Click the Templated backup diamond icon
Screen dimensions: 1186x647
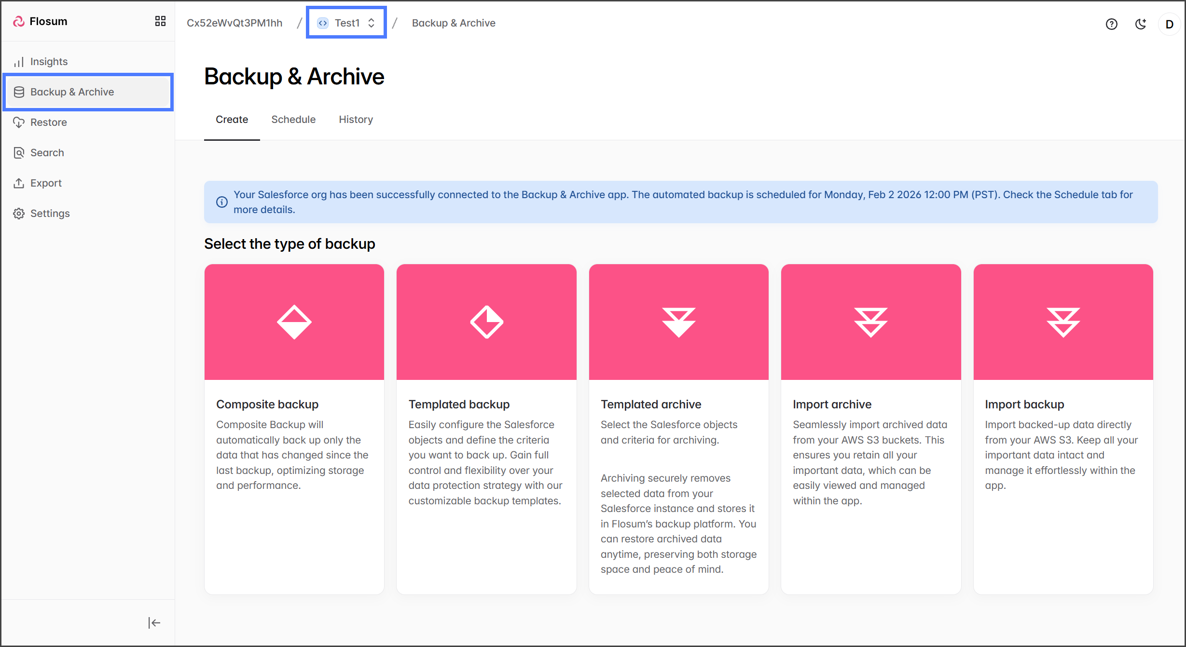point(486,322)
